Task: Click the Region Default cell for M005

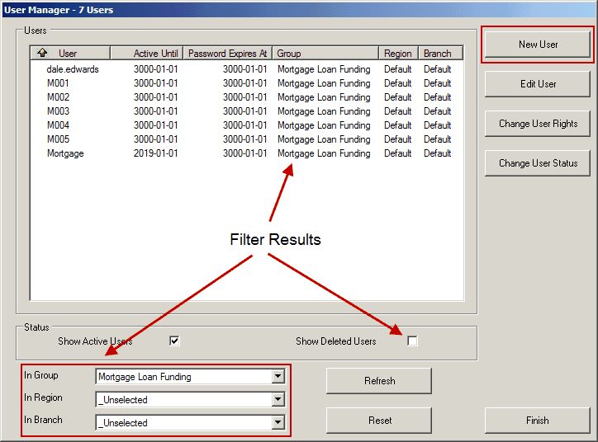Action: pos(398,139)
